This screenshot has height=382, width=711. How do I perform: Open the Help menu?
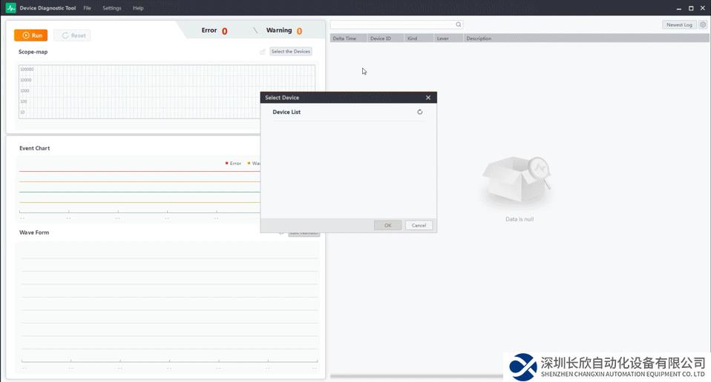(x=138, y=8)
